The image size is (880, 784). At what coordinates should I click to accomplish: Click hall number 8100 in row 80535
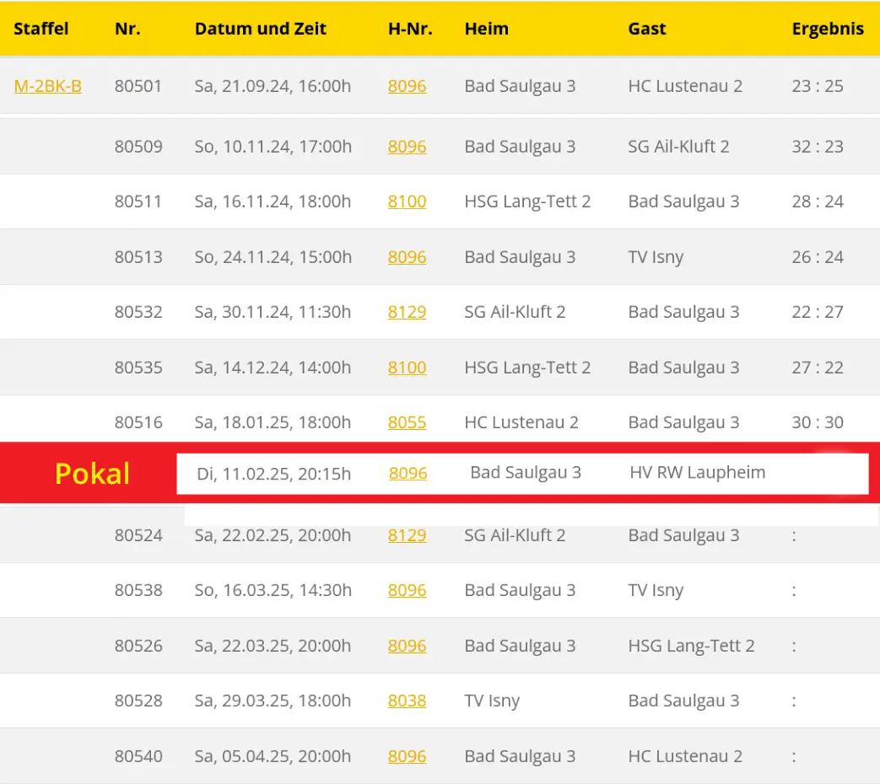click(x=407, y=368)
